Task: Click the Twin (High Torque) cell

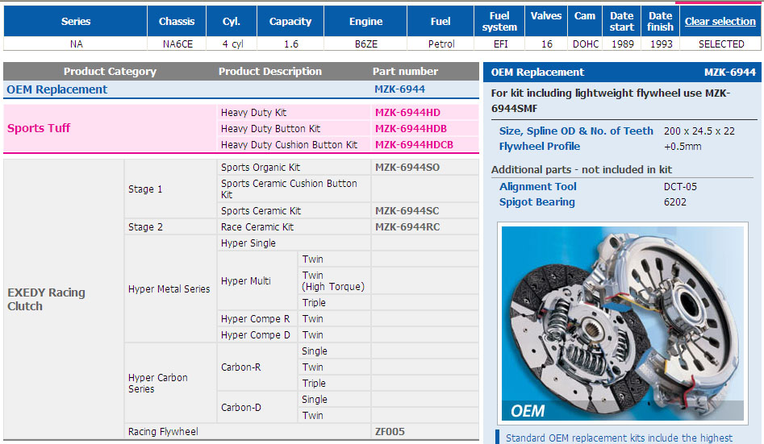Action: pos(334,281)
